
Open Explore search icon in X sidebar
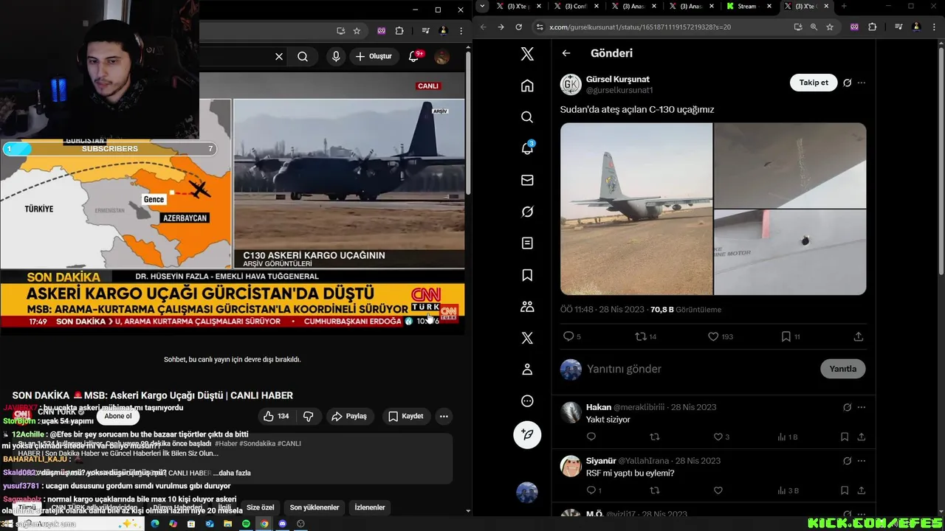coord(527,117)
